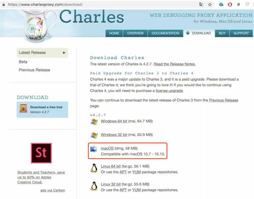Screen dimensions: 254x199
Task: Click the browser address bar URL
Action: coord(46,5)
